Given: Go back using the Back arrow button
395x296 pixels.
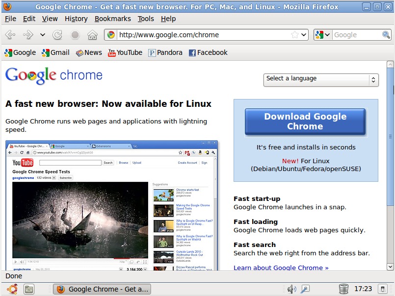Looking at the screenshot, I should pos(10,35).
